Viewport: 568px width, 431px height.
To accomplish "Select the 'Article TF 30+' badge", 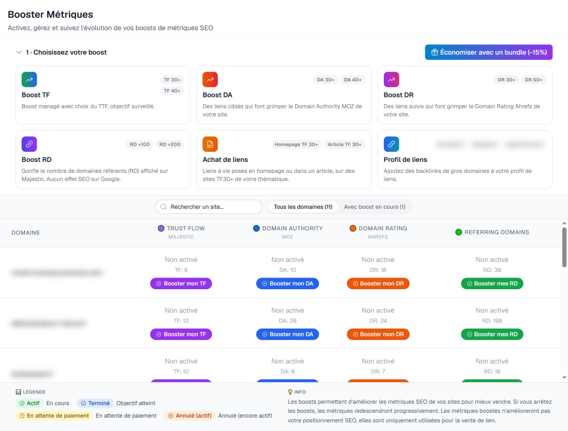I will 344,145.
